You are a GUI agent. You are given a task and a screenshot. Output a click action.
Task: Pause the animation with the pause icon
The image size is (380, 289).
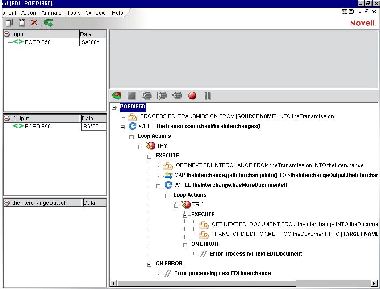point(207,95)
